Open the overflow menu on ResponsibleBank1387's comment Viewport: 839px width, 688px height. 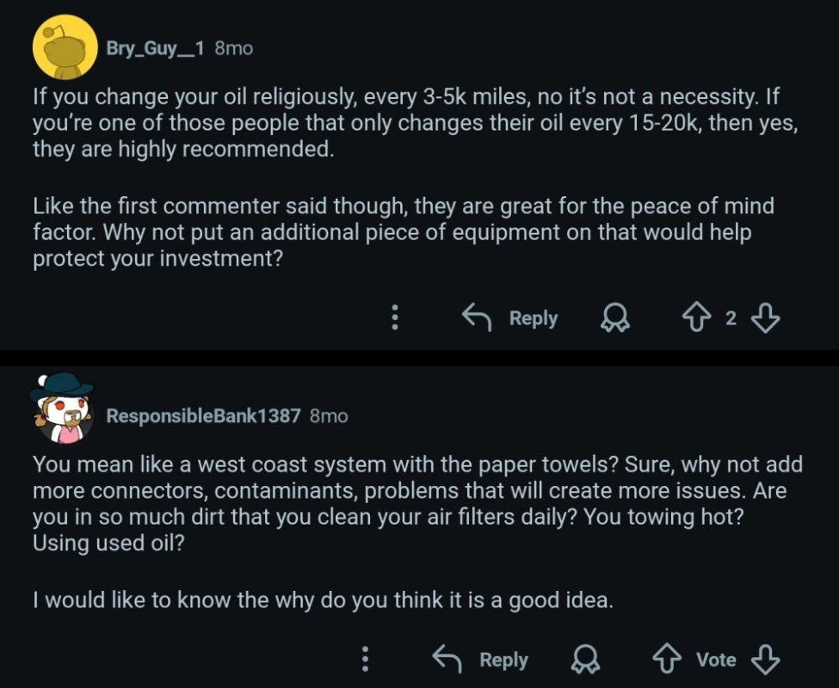[365, 660]
